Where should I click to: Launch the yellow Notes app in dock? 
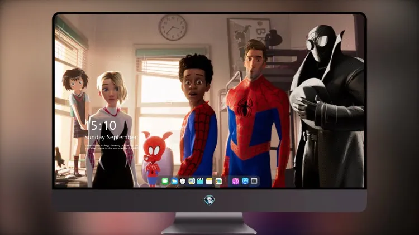209,181
